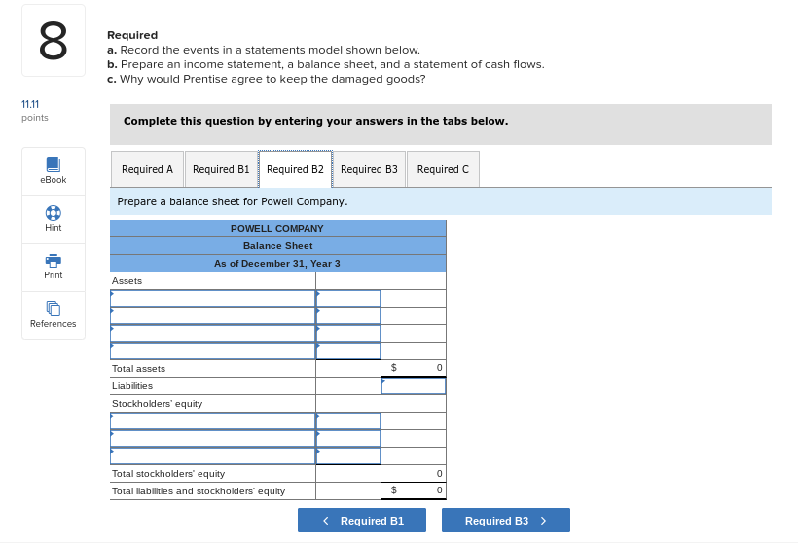Open second asset name dropdown field
This screenshot has height=543, width=798.
point(213,315)
